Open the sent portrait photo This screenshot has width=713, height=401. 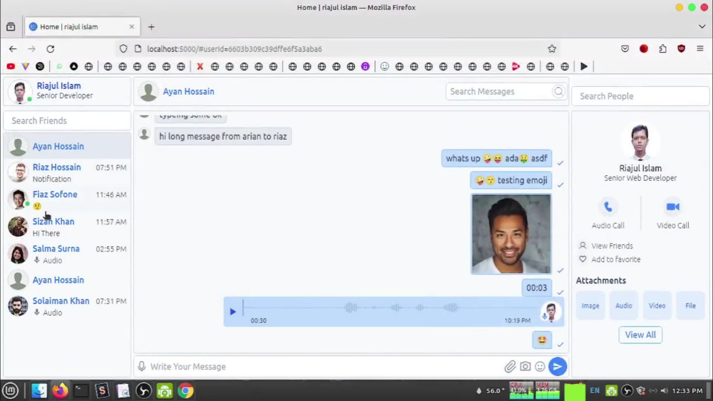(x=511, y=234)
